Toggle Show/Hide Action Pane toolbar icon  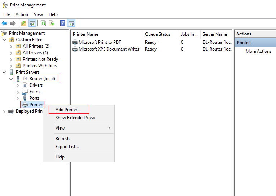(x=71, y=23)
